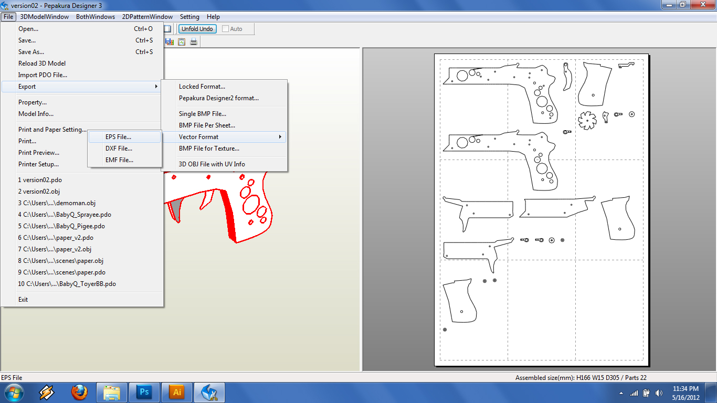
Task: Open recent file 2 version02.obj
Action: click(82, 192)
